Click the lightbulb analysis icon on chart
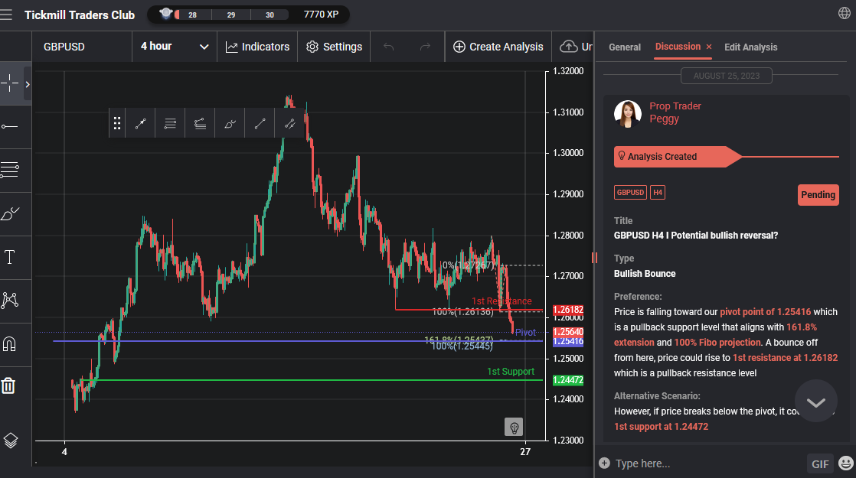856x478 pixels. (x=514, y=428)
